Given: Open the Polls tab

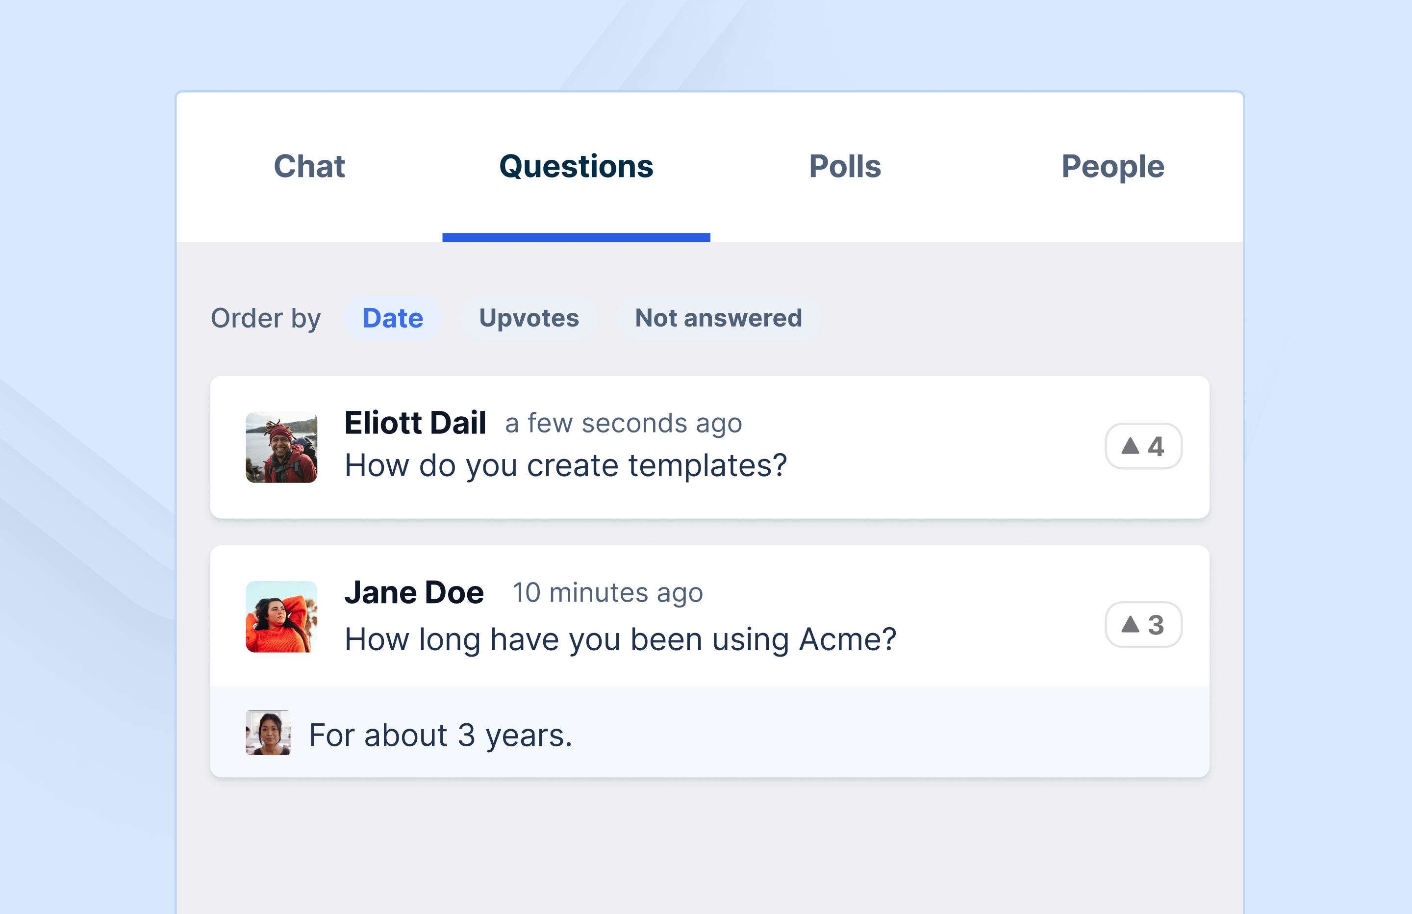Looking at the screenshot, I should 845,166.
